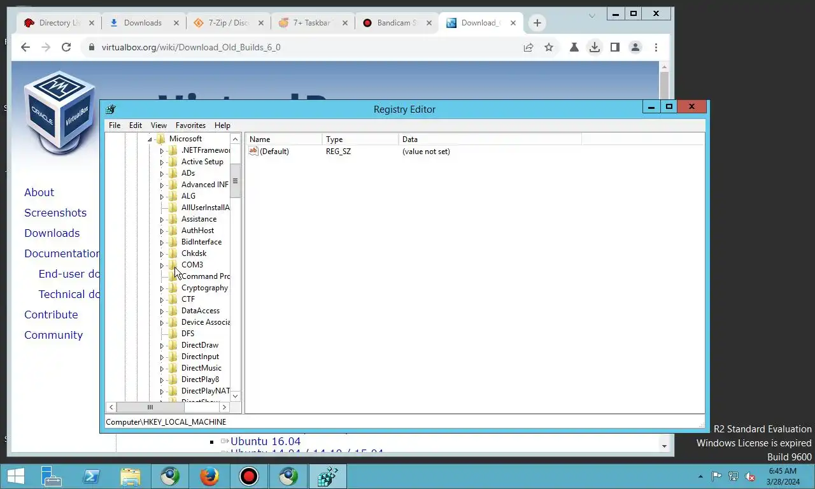Open the View menu in Registry Editor
Image resolution: width=815 pixels, height=489 pixels.
pos(159,125)
